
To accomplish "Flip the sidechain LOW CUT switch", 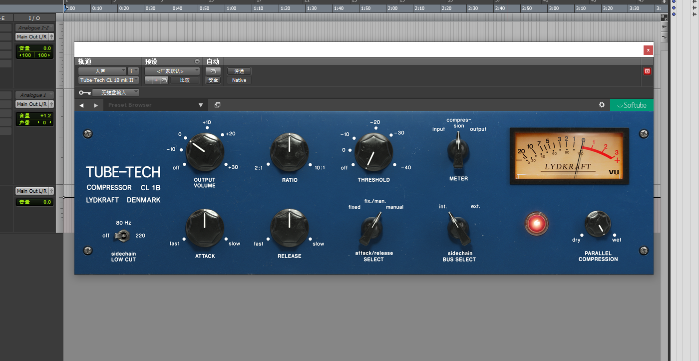I will [121, 235].
